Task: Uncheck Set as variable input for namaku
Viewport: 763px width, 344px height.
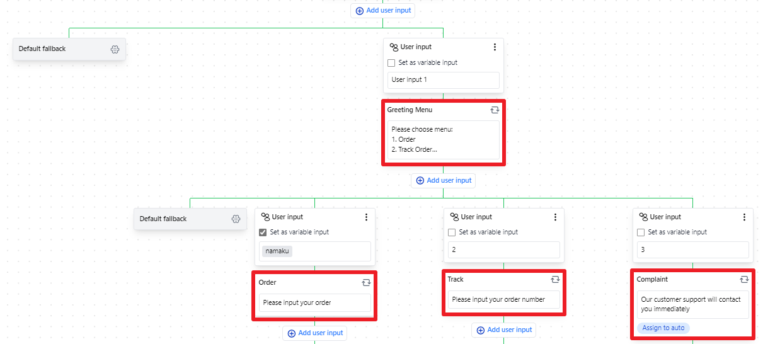Action: [x=263, y=232]
